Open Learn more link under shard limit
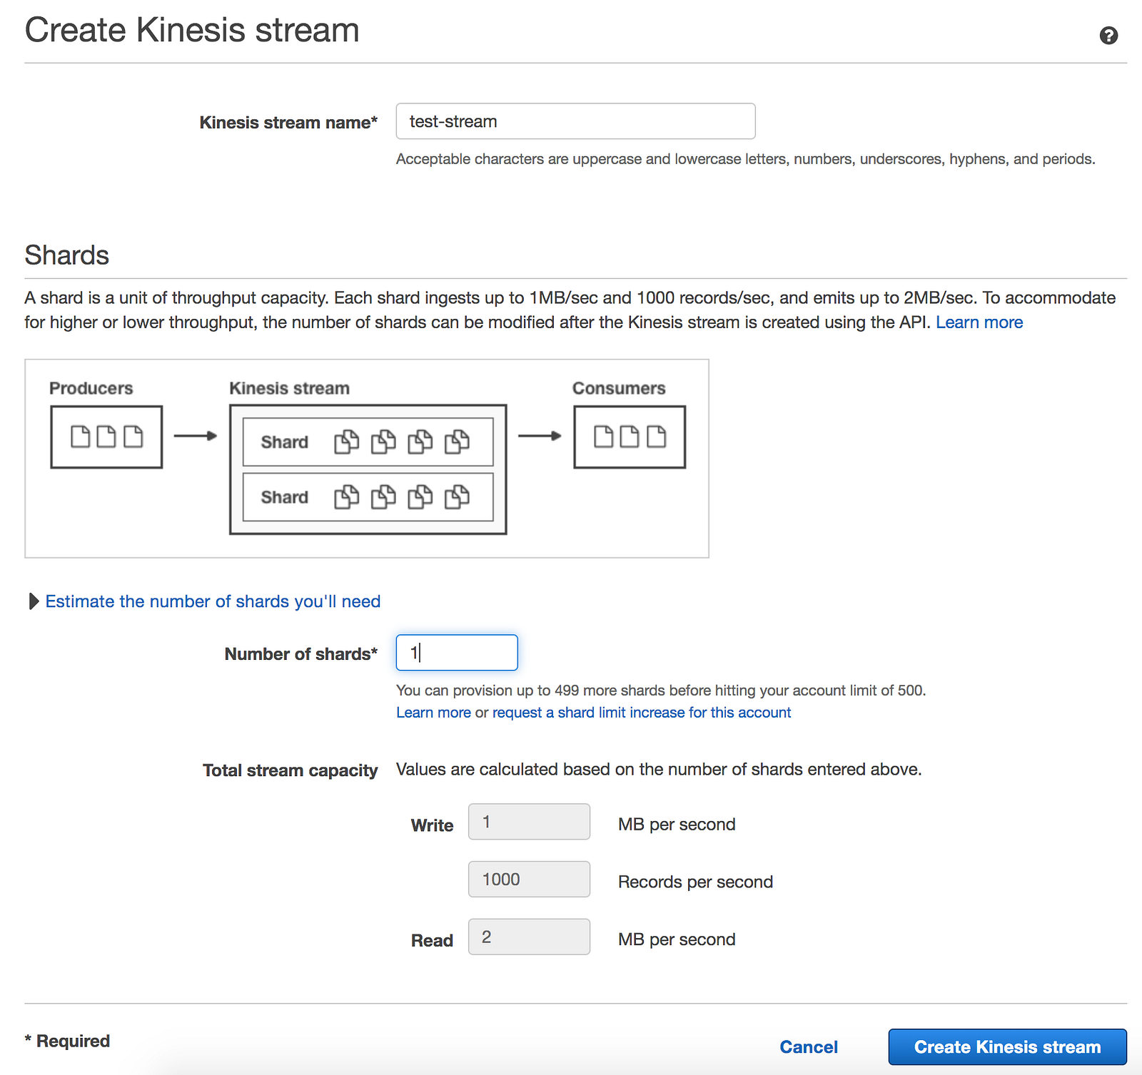 point(433,713)
